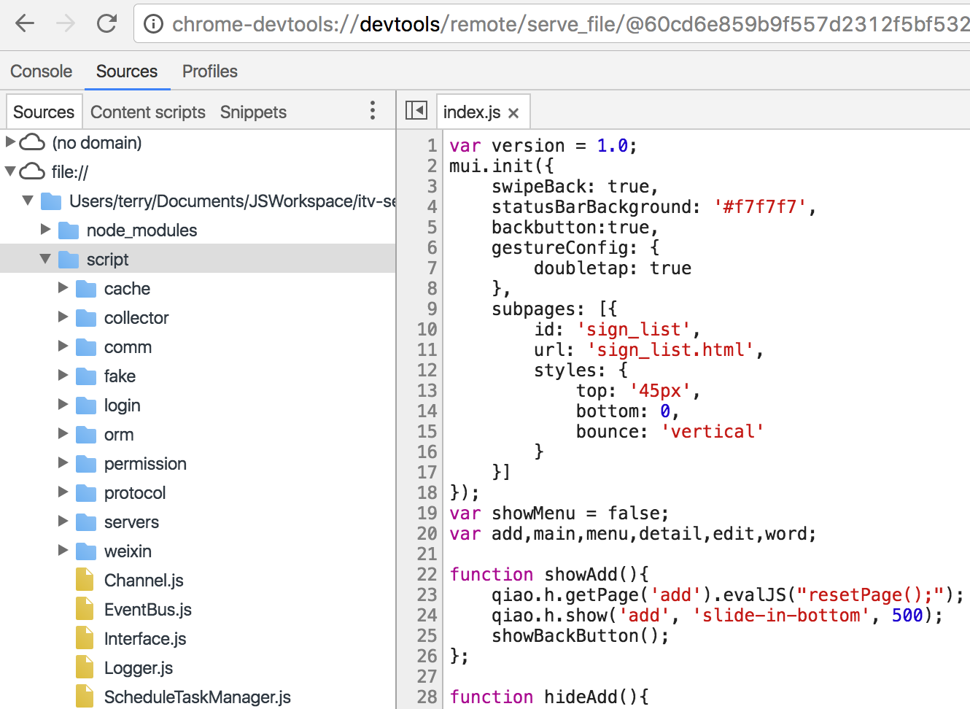
Task: Click the browser forward arrow
Action: 66,23
